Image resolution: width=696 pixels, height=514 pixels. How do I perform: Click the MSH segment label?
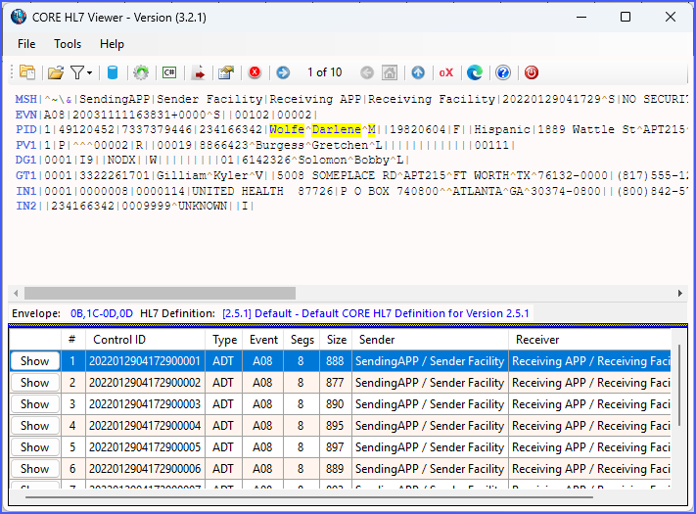[25, 99]
